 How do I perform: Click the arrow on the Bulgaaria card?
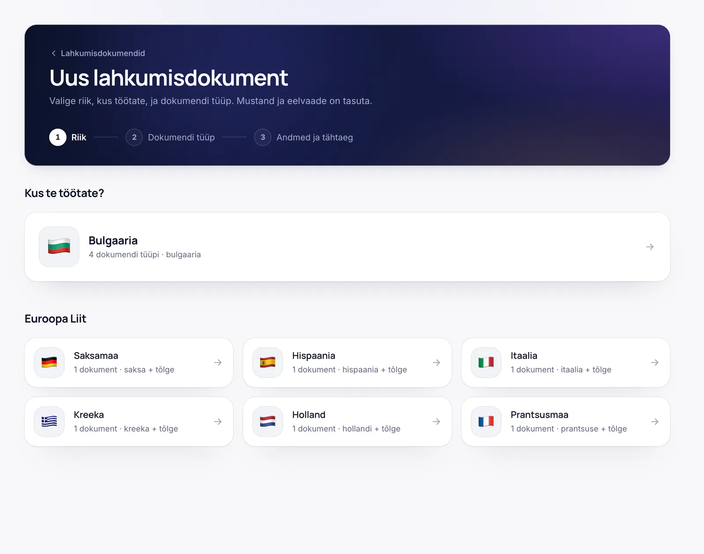coord(650,247)
